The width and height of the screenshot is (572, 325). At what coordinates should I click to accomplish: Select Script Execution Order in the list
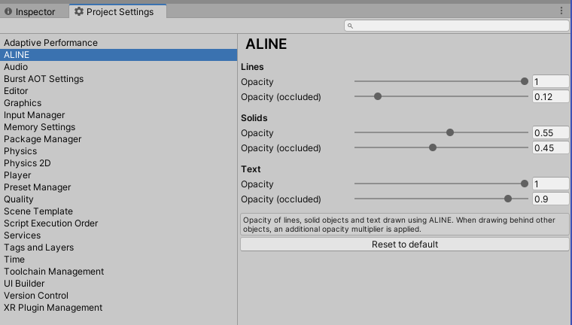tap(50, 223)
